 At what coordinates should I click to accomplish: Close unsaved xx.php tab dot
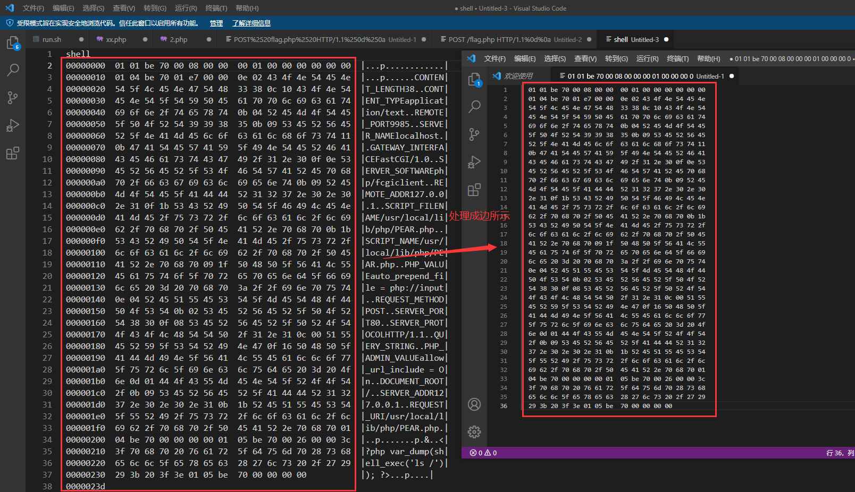(x=145, y=39)
